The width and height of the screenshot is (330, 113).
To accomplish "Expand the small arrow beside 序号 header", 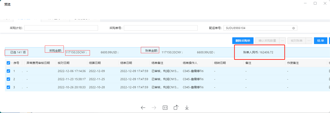I will coord(12,63).
